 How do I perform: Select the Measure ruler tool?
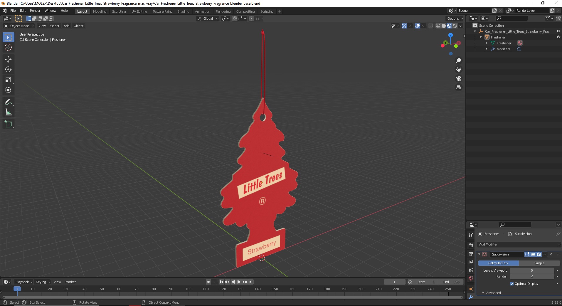(x=8, y=112)
